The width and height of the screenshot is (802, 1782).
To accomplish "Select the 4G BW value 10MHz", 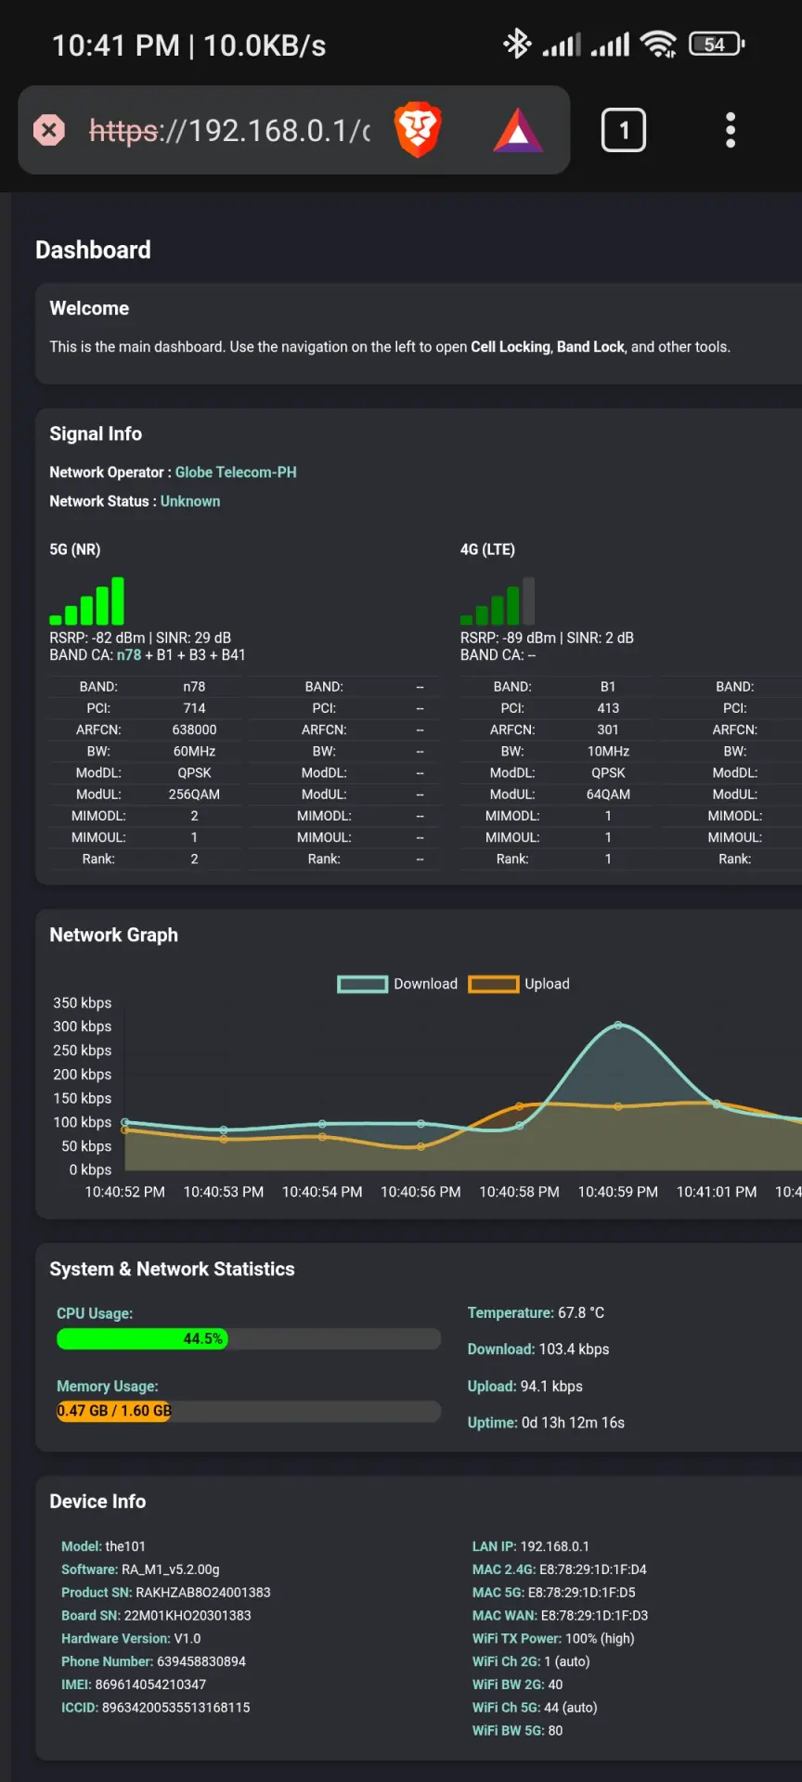I will pos(608,751).
